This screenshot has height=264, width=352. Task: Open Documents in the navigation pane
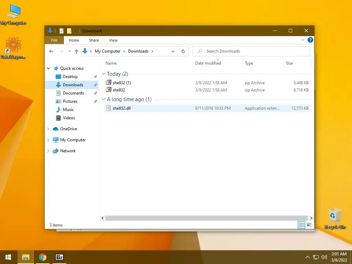[73, 93]
